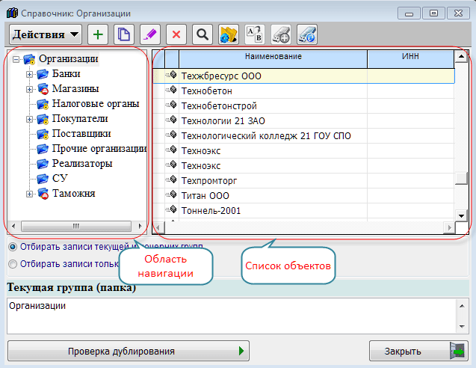Select the Реализаторы folder

[82, 163]
